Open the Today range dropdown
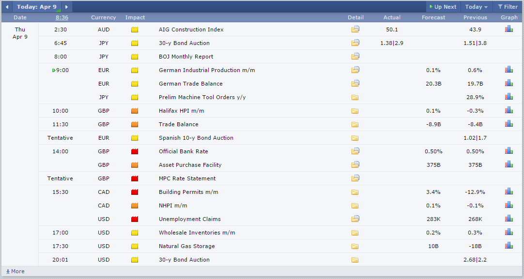The image size is (524, 279). [477, 7]
